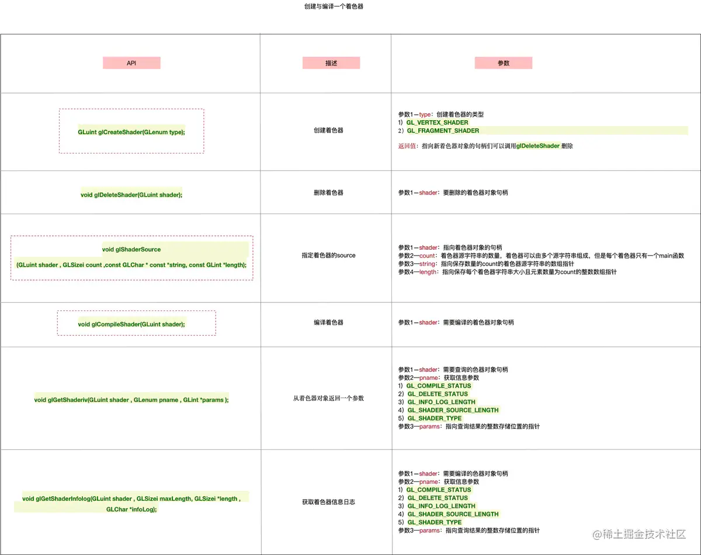701x555 pixels.
Task: Click the title '创建与编译一个着色器'
Action: coord(334,7)
